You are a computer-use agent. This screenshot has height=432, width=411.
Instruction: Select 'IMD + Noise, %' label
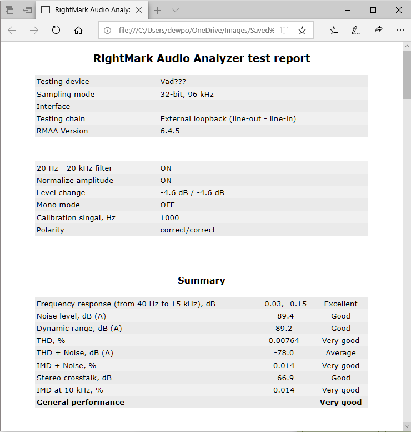[x=66, y=366]
